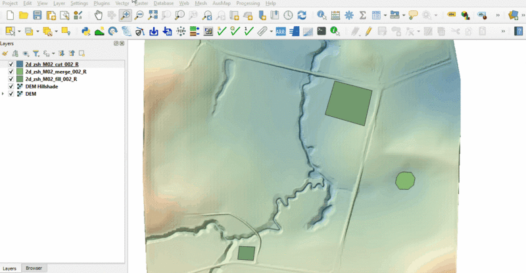
Task: Uncheck the 2d_zsh_M02_cut_002_R layer
Action: [11, 64]
